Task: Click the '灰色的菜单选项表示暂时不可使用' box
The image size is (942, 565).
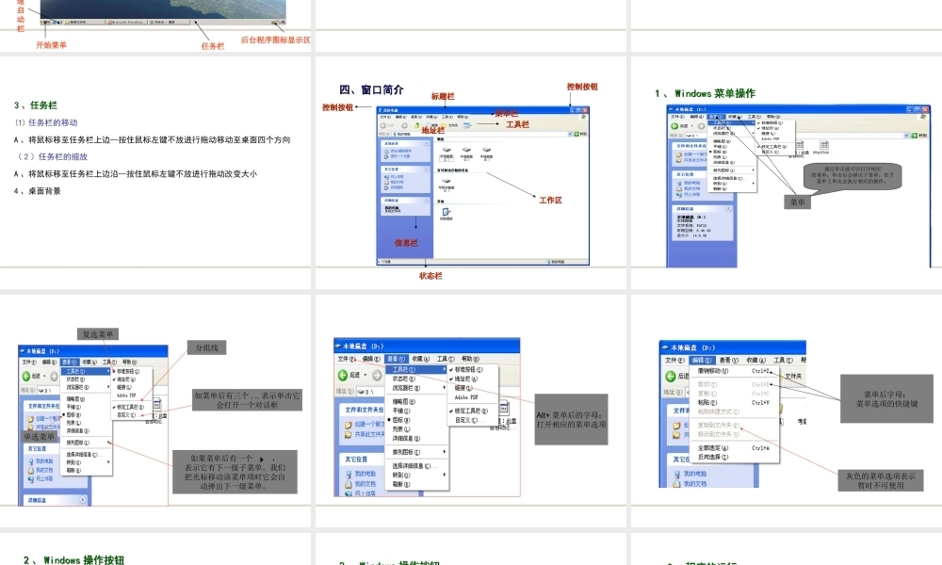Action: click(881, 480)
